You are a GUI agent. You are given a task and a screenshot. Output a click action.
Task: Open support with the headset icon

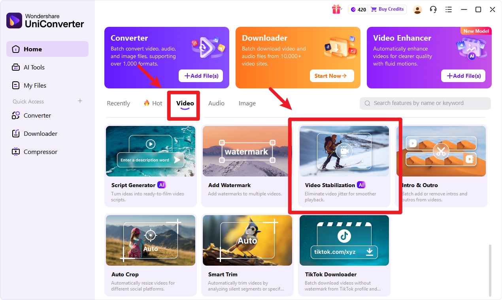[433, 9]
